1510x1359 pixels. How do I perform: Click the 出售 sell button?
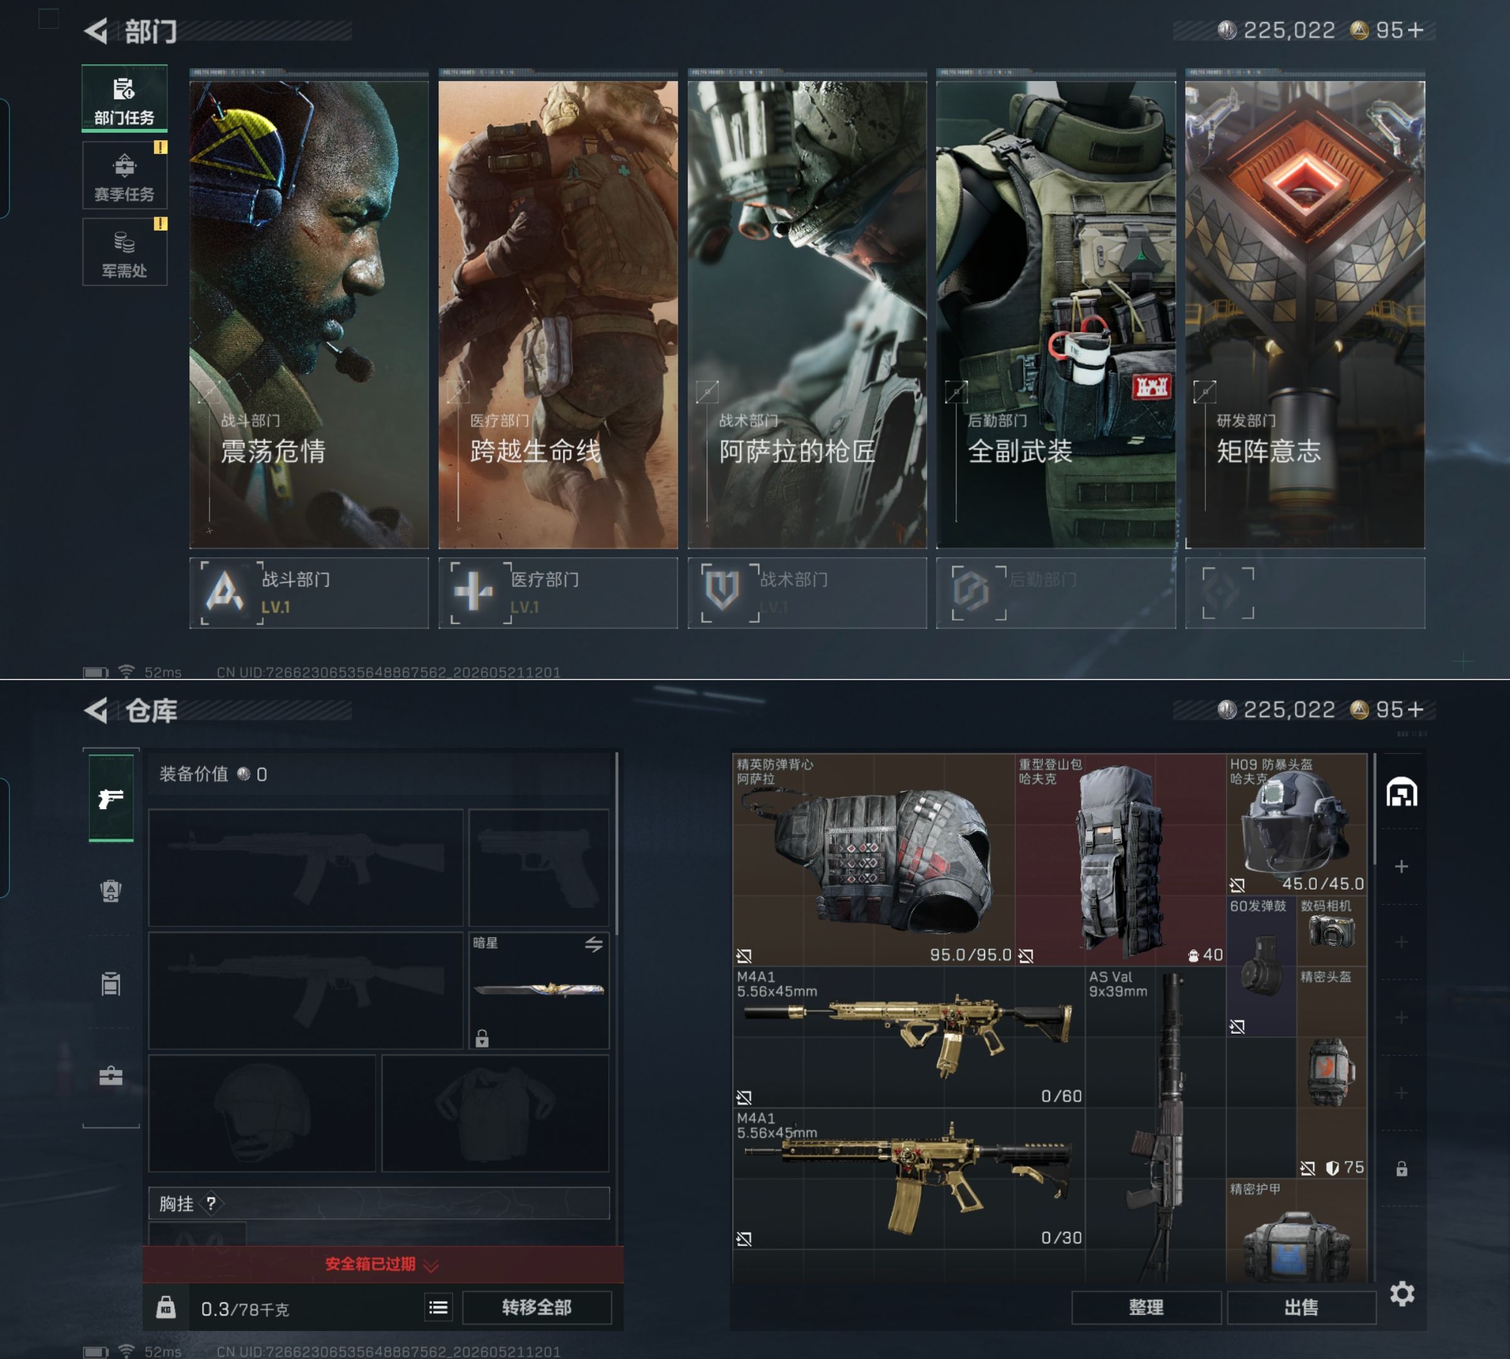click(x=1301, y=1307)
